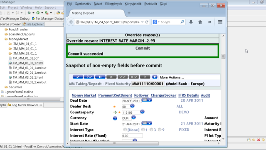The height and width of the screenshot is (150, 266).
Task: Click the validate deal question-check button
Action: tap(89, 77)
